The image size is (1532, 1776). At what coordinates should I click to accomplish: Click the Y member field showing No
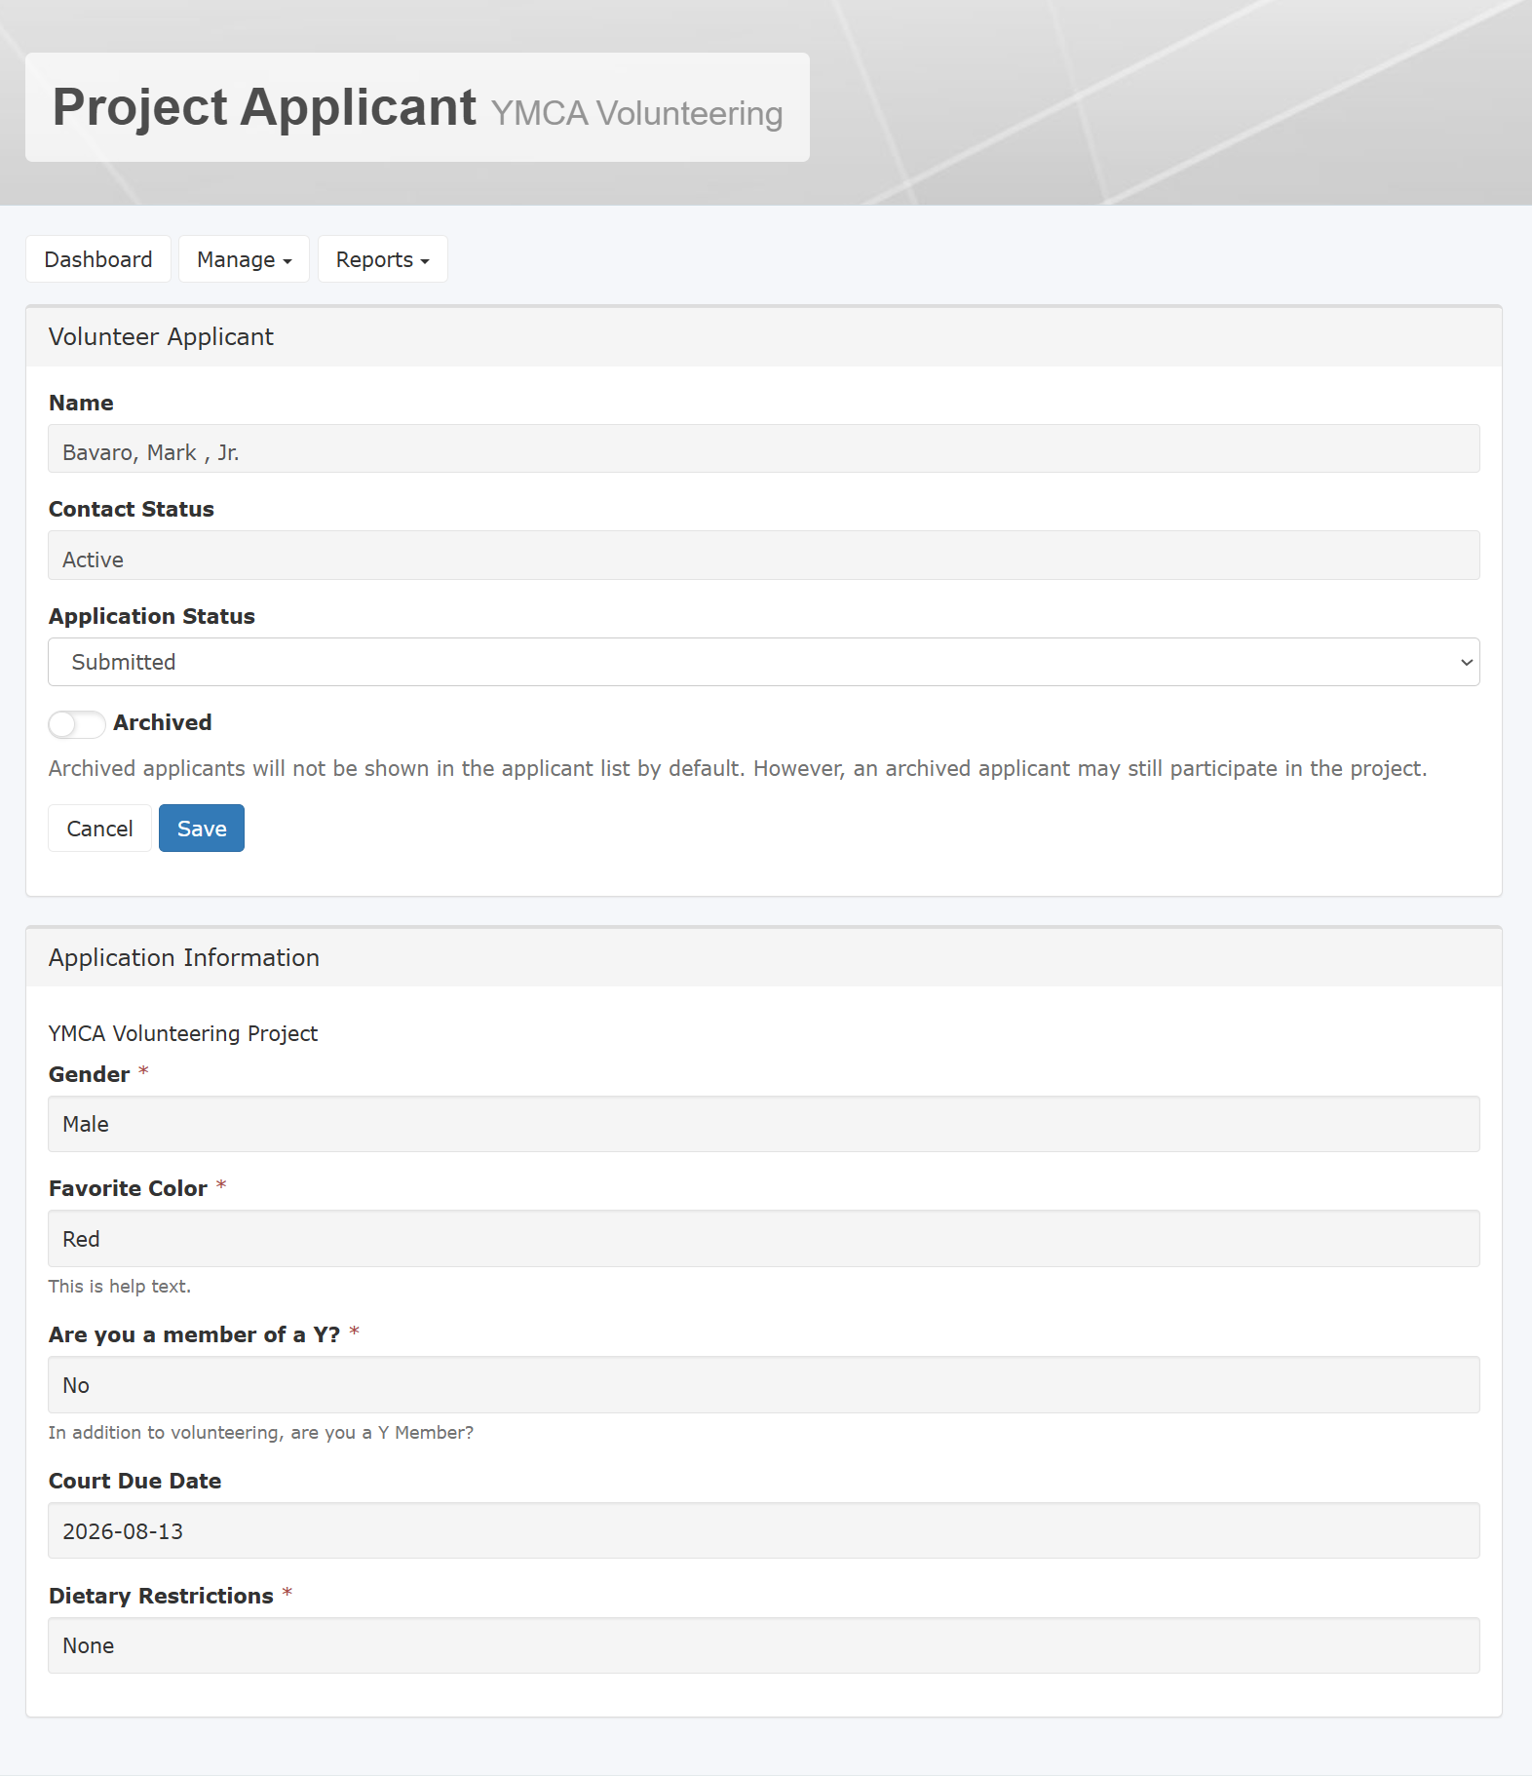(x=764, y=1385)
